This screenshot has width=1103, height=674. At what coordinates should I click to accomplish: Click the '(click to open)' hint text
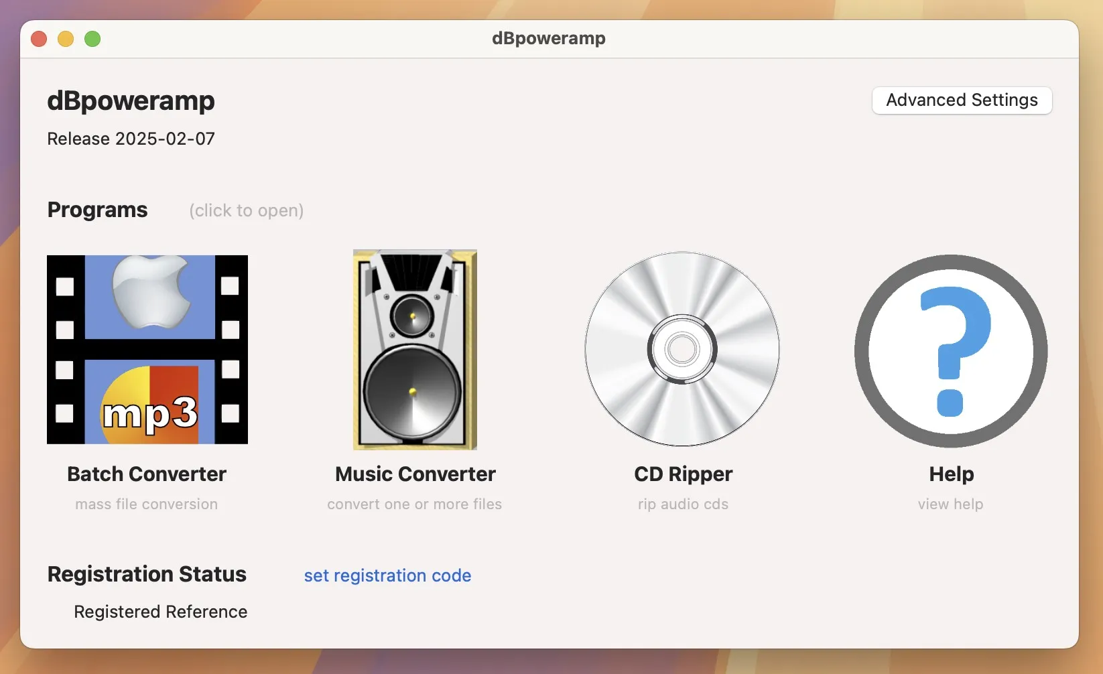[x=247, y=210]
